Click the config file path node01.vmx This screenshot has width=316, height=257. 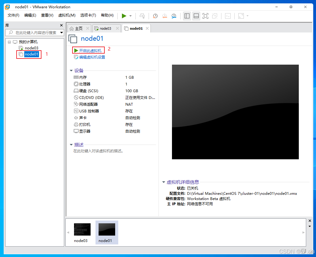tap(242, 194)
